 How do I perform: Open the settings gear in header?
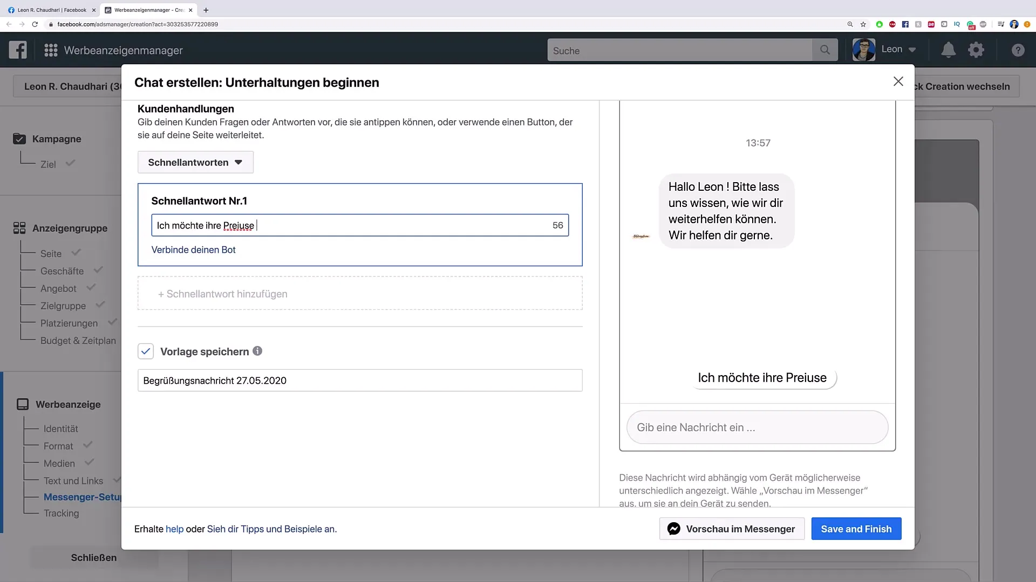tap(976, 50)
